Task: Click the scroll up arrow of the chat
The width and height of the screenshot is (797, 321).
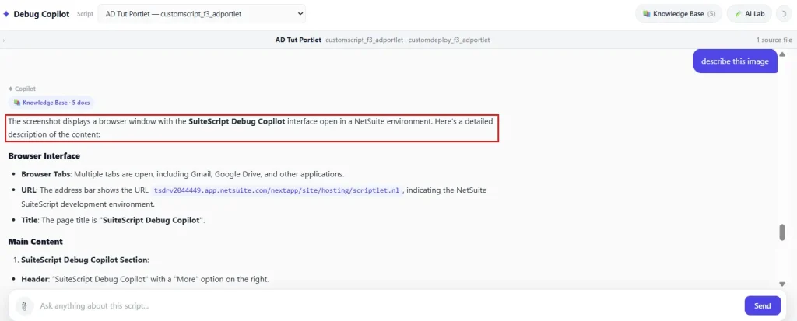Action: click(782, 54)
